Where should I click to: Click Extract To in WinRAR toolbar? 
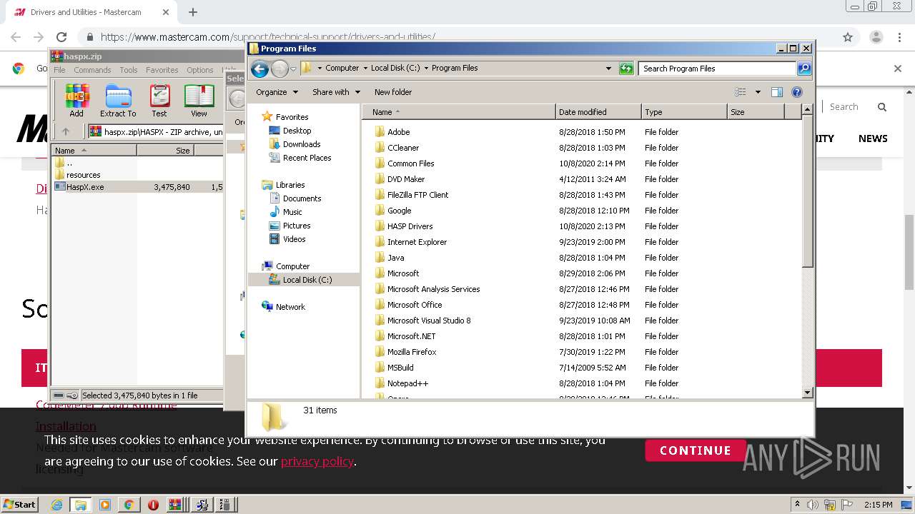(x=118, y=101)
